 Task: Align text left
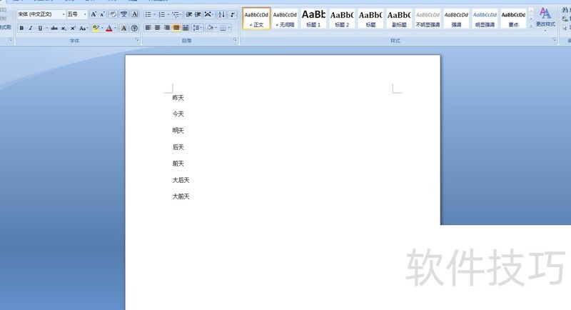point(148,28)
